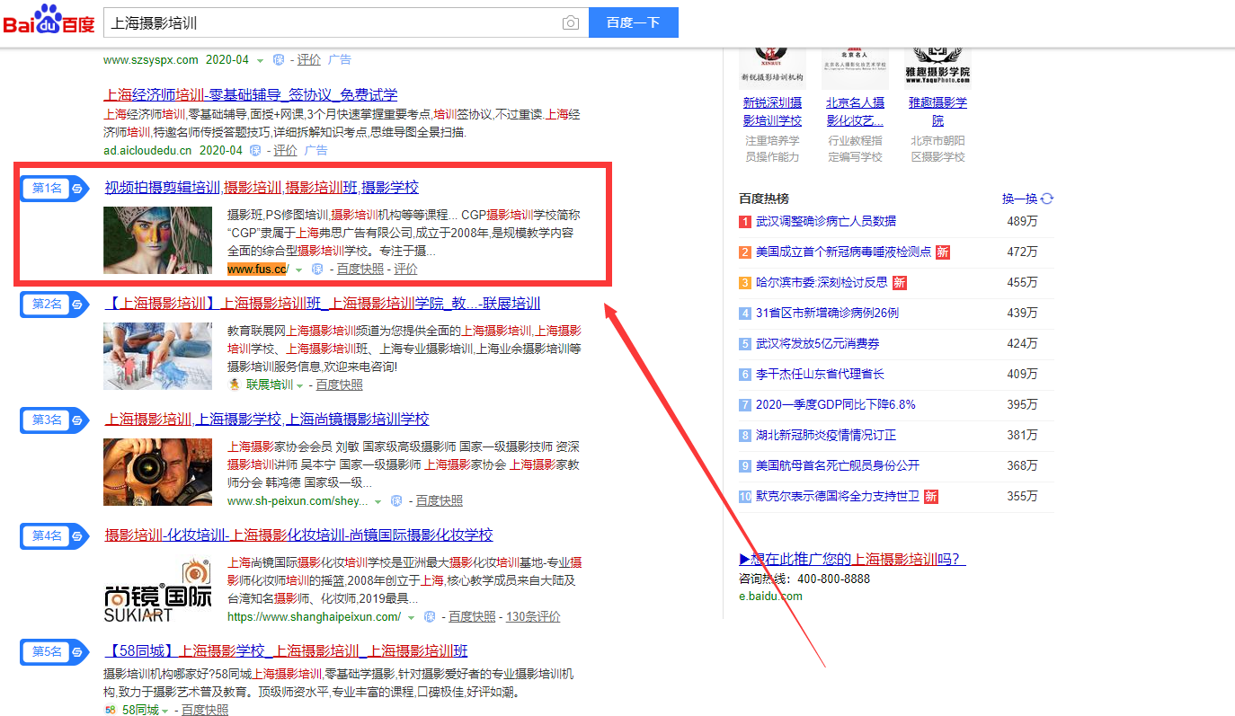Screen dimensions: 1235x716
Task: Click the 联展培训 result thumbnail image
Action: [158, 356]
